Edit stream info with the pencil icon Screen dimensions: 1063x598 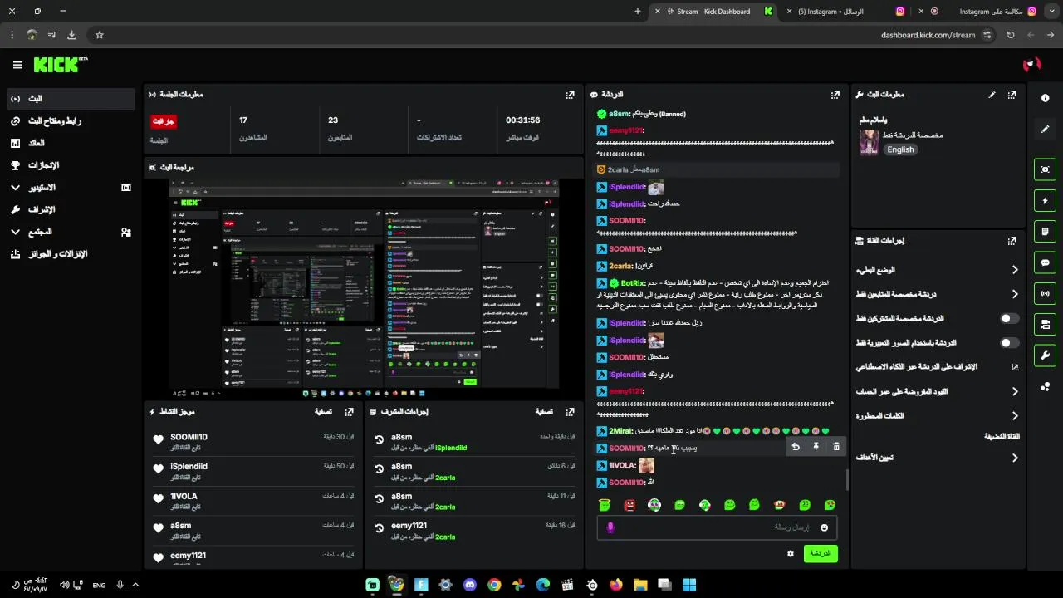tap(992, 95)
